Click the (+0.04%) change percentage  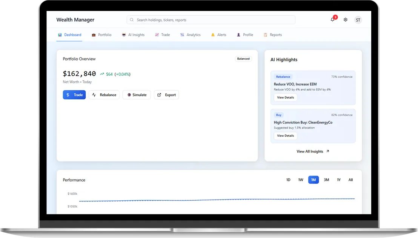click(x=122, y=74)
